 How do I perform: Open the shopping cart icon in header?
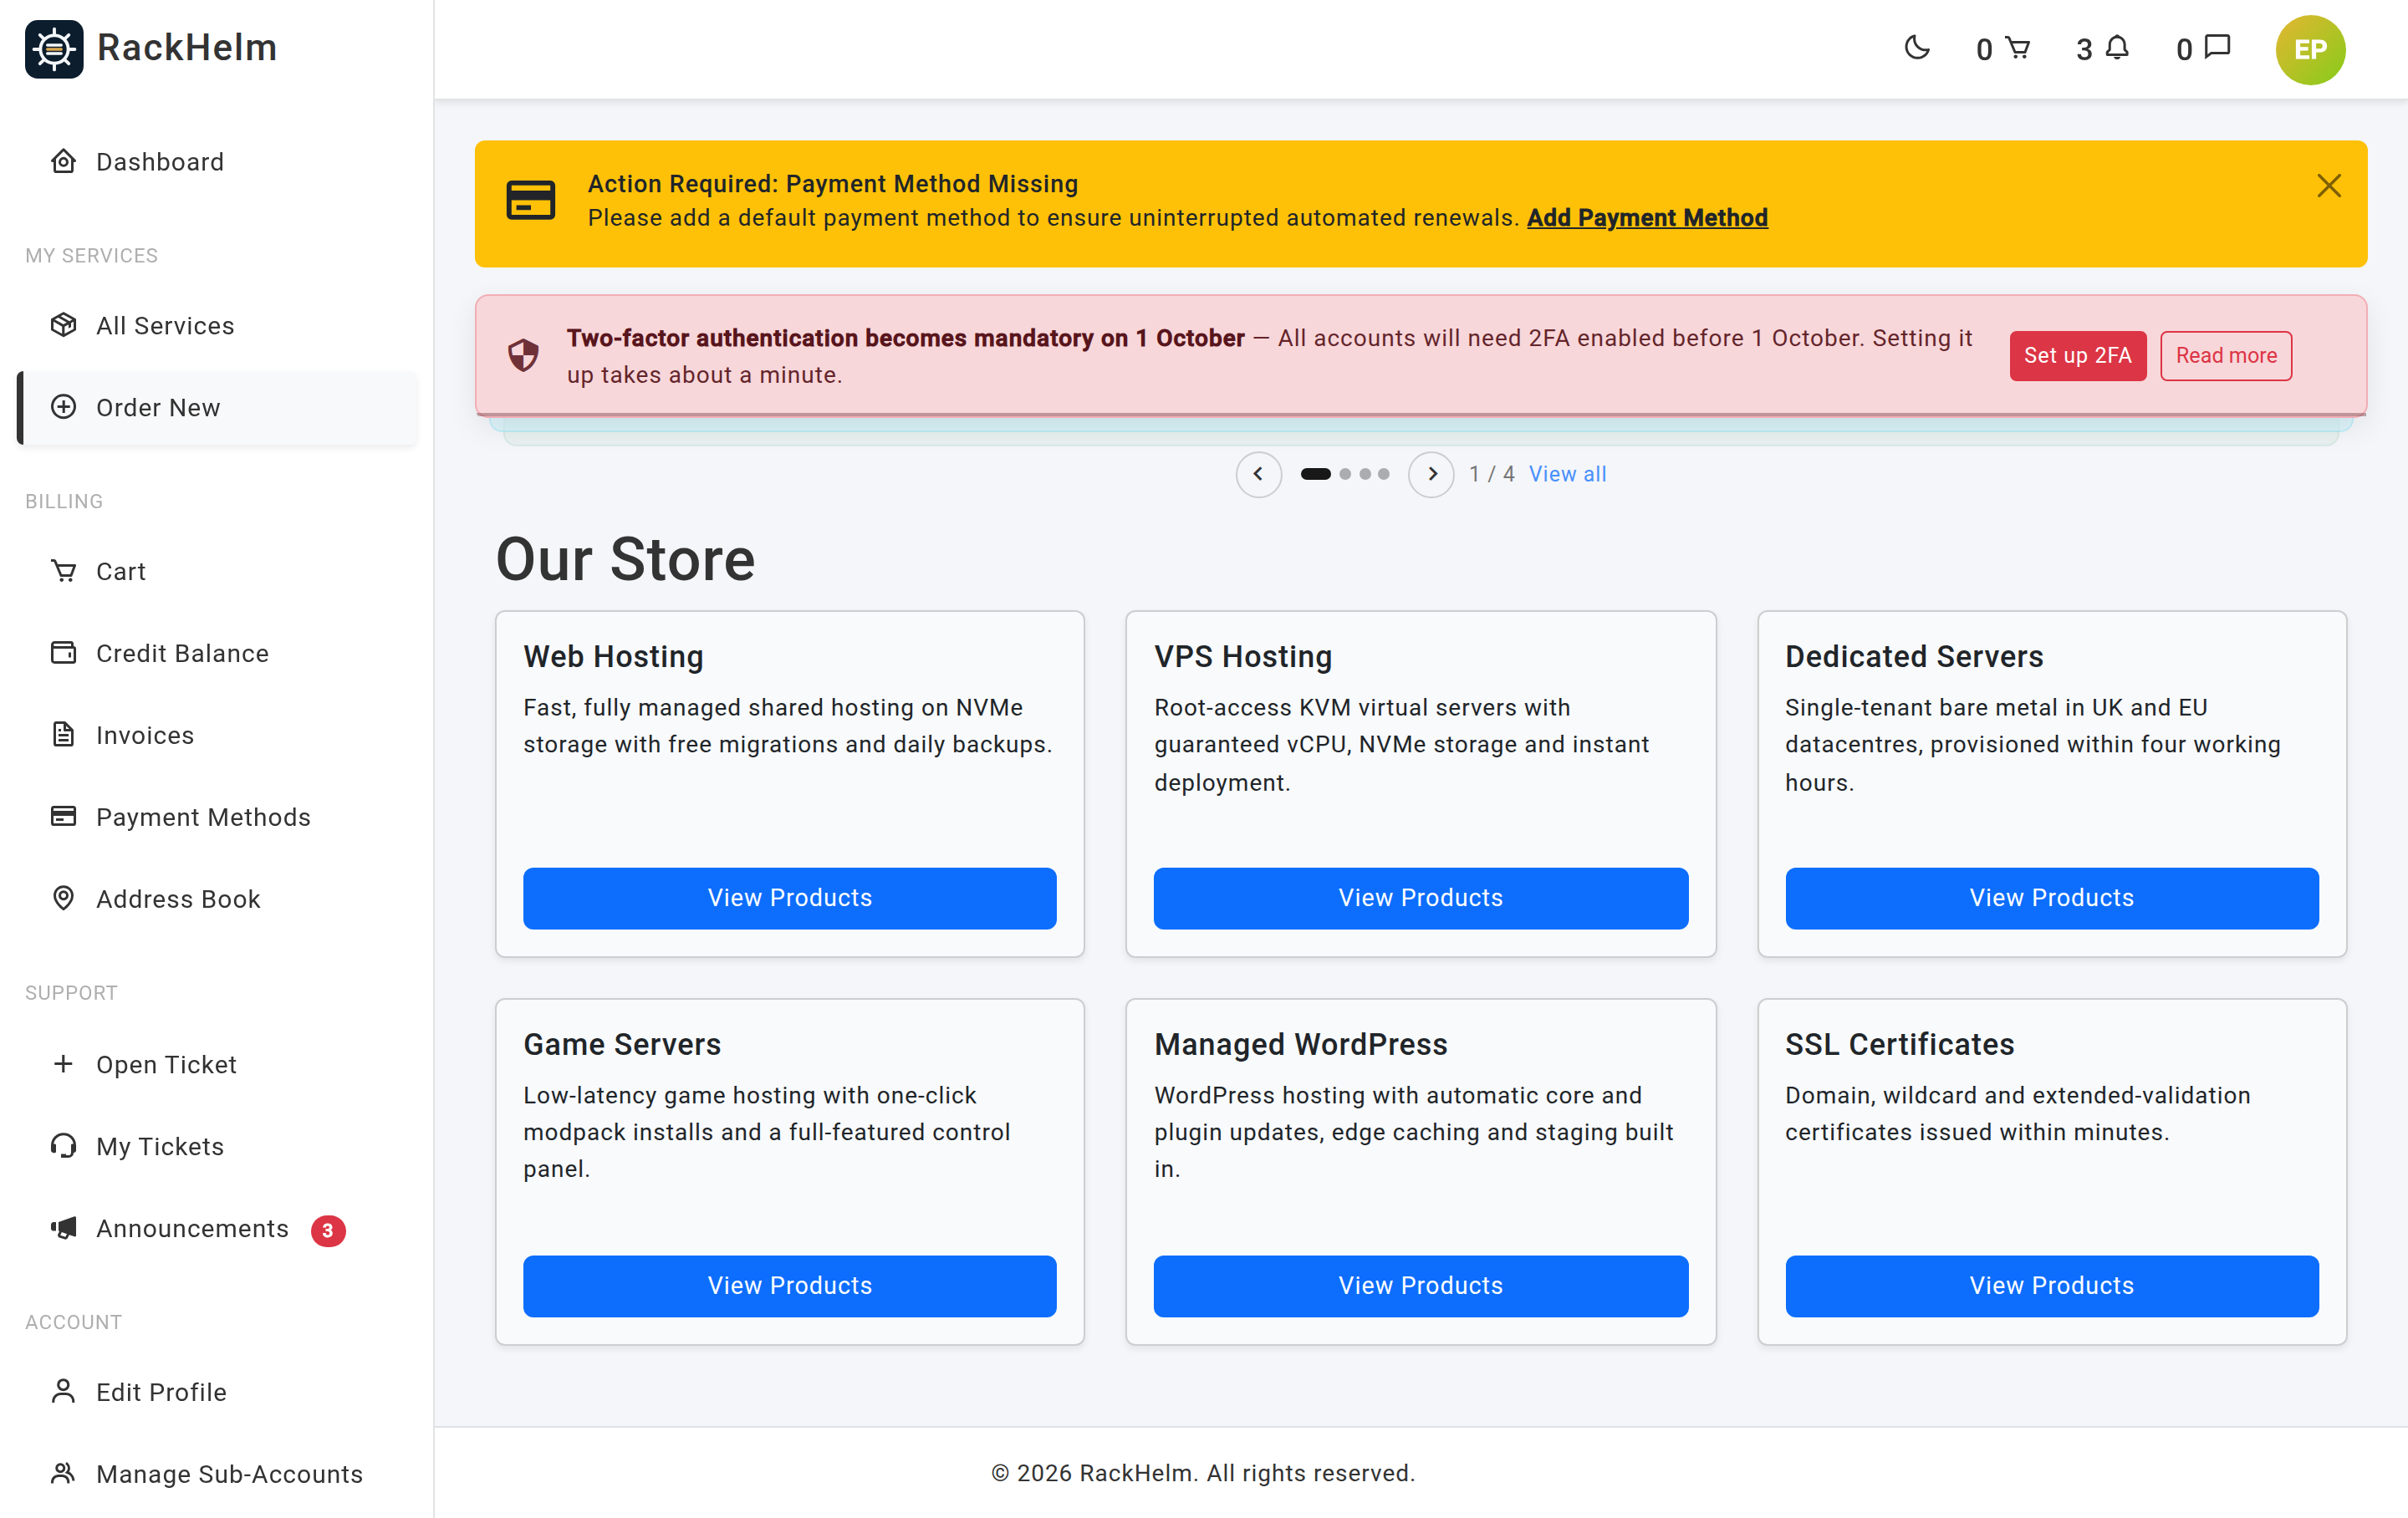click(2018, 48)
